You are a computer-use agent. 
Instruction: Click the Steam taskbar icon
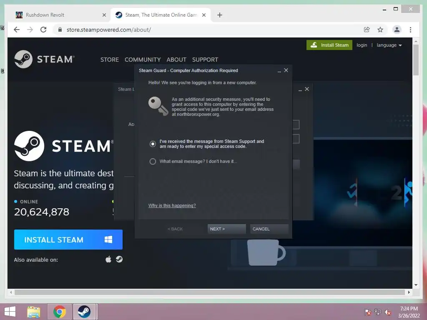pos(84,312)
